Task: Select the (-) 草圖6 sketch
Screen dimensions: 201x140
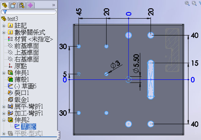Action: 25,86
